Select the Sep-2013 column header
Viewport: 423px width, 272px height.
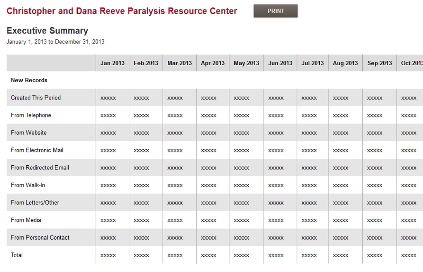[379, 63]
